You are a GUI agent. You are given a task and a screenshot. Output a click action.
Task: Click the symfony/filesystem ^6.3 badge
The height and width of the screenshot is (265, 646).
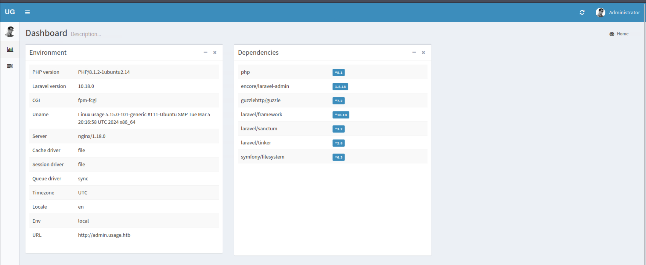click(x=338, y=157)
